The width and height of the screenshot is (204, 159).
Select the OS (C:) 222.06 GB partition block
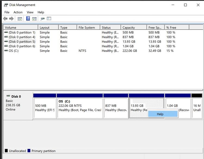tap(80, 108)
